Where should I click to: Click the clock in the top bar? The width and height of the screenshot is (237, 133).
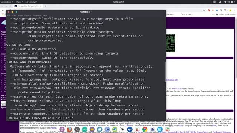118,2
